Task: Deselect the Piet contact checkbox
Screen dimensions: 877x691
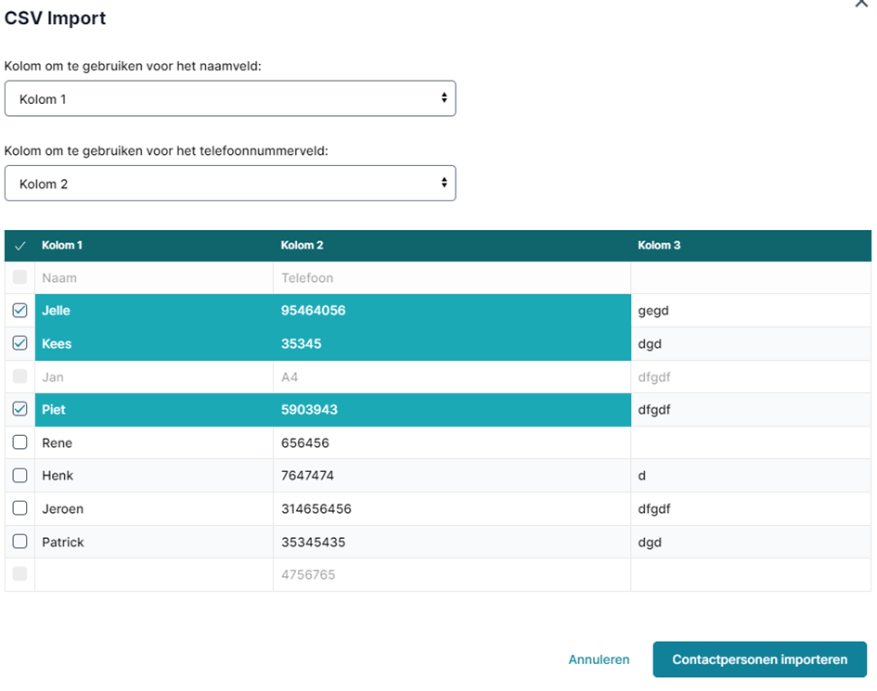Action: tap(19, 409)
